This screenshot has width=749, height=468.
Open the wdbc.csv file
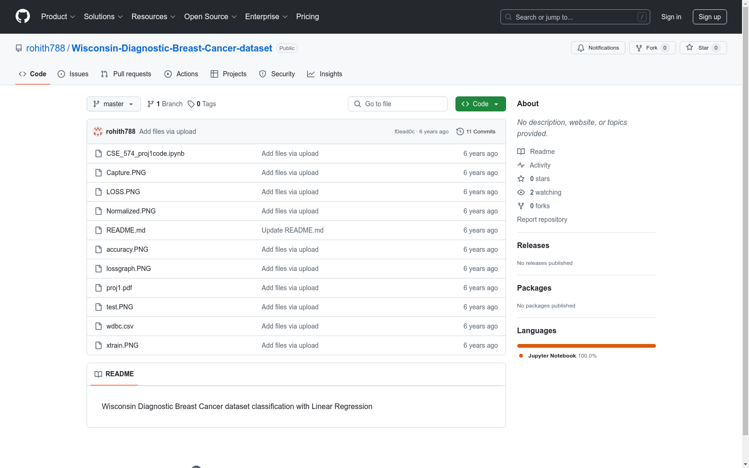120,326
